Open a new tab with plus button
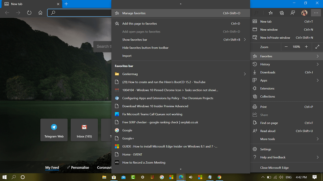 66,4
